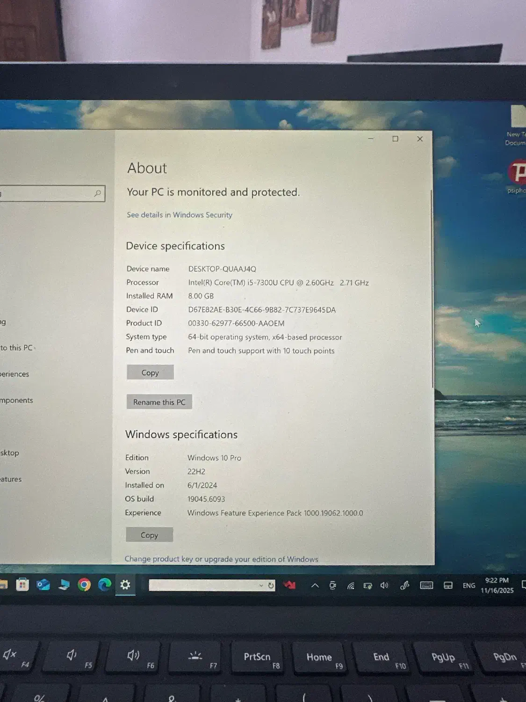Viewport: 526px width, 702px height.
Task: Click the Intel Core i5-7300U processor value
Action: (278, 283)
